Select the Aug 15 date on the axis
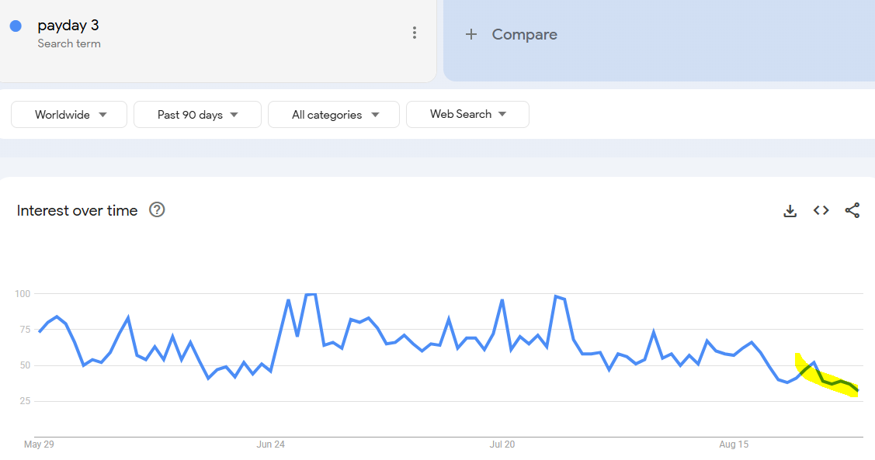Image resolution: width=875 pixels, height=460 pixels. 734,444
